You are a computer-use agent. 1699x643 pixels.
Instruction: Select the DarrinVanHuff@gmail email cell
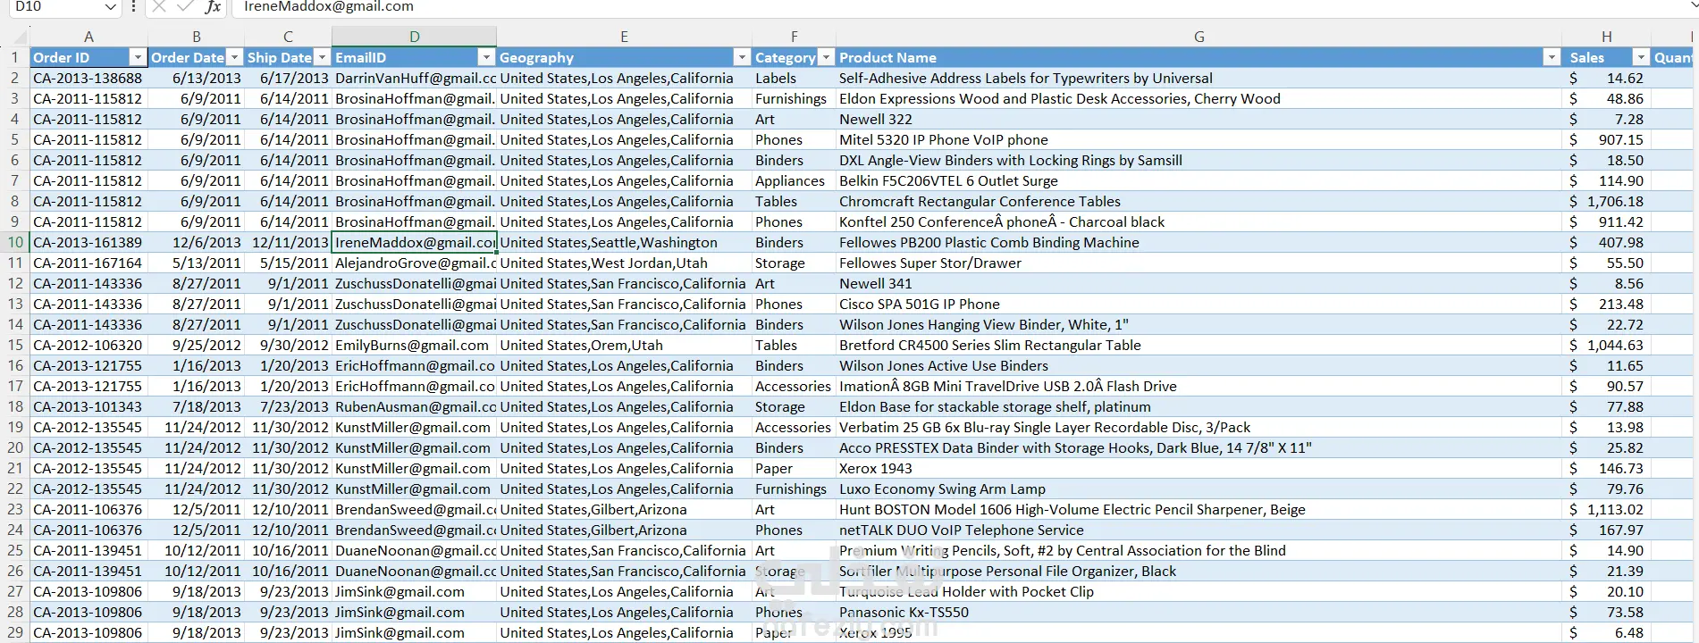tap(415, 78)
